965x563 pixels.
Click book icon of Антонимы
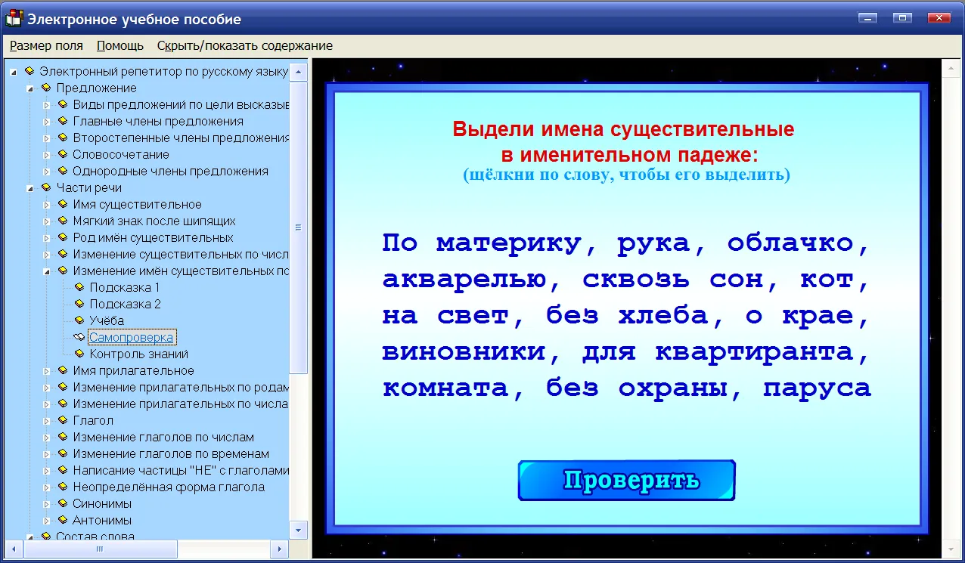pos(63,520)
